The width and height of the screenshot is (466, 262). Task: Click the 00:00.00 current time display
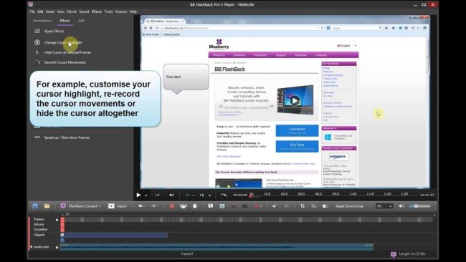[x=240, y=195]
